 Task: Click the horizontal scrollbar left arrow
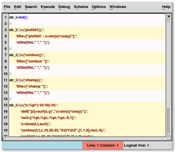coord(4,139)
